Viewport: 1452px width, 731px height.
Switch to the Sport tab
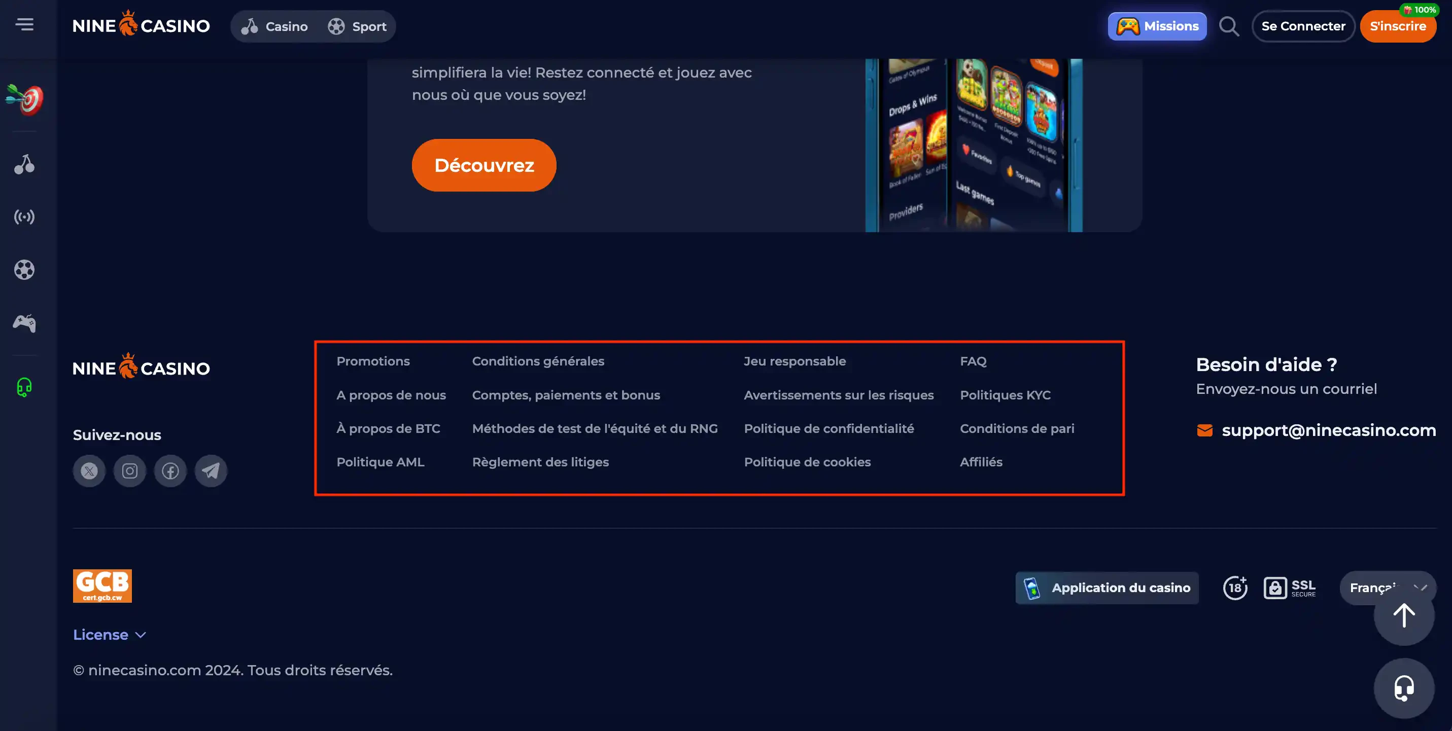[357, 26]
